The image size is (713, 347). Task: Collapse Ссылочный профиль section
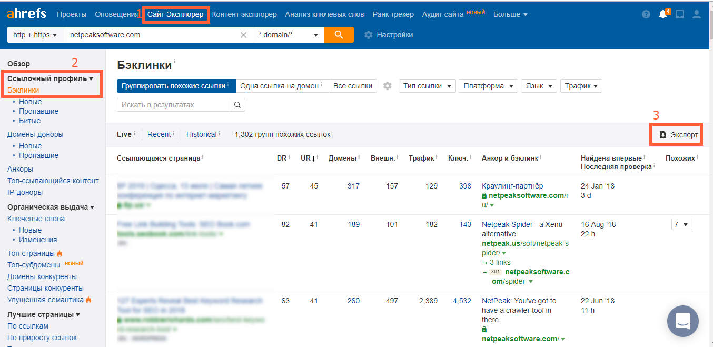click(50, 78)
